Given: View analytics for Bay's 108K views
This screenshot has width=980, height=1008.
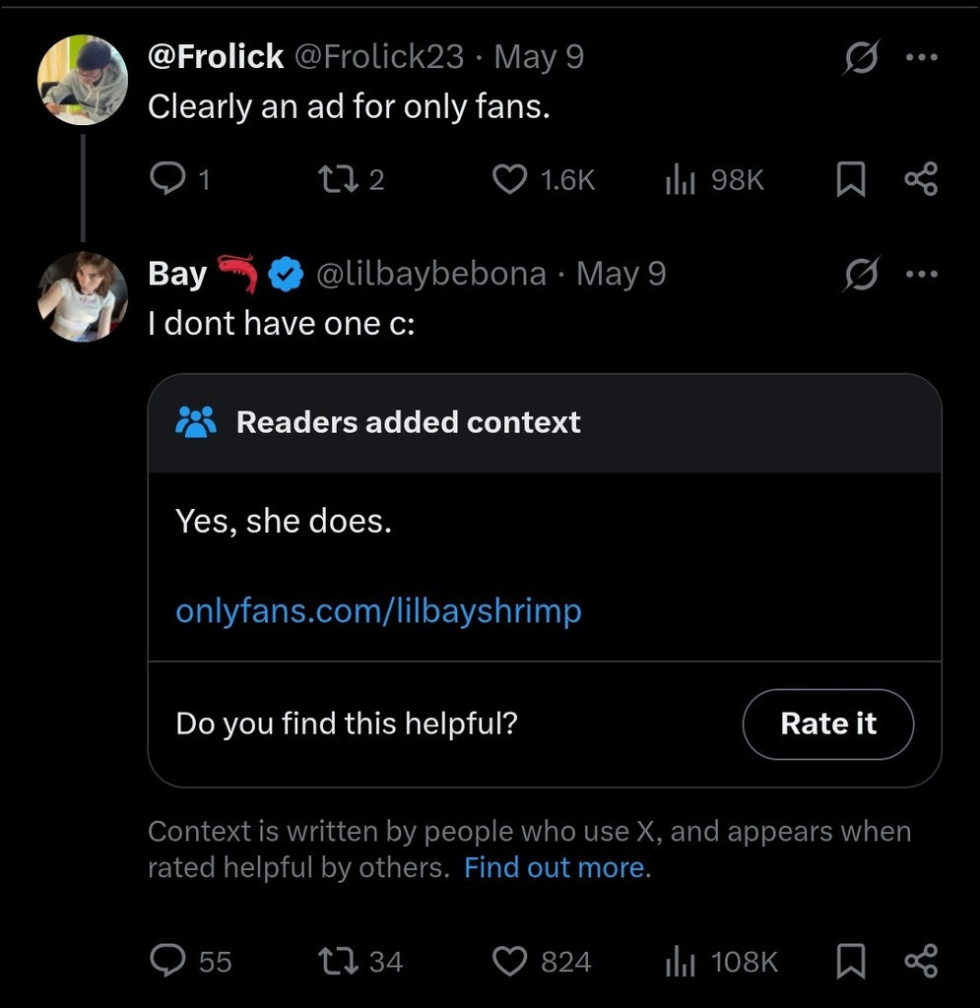Looking at the screenshot, I should [682, 960].
